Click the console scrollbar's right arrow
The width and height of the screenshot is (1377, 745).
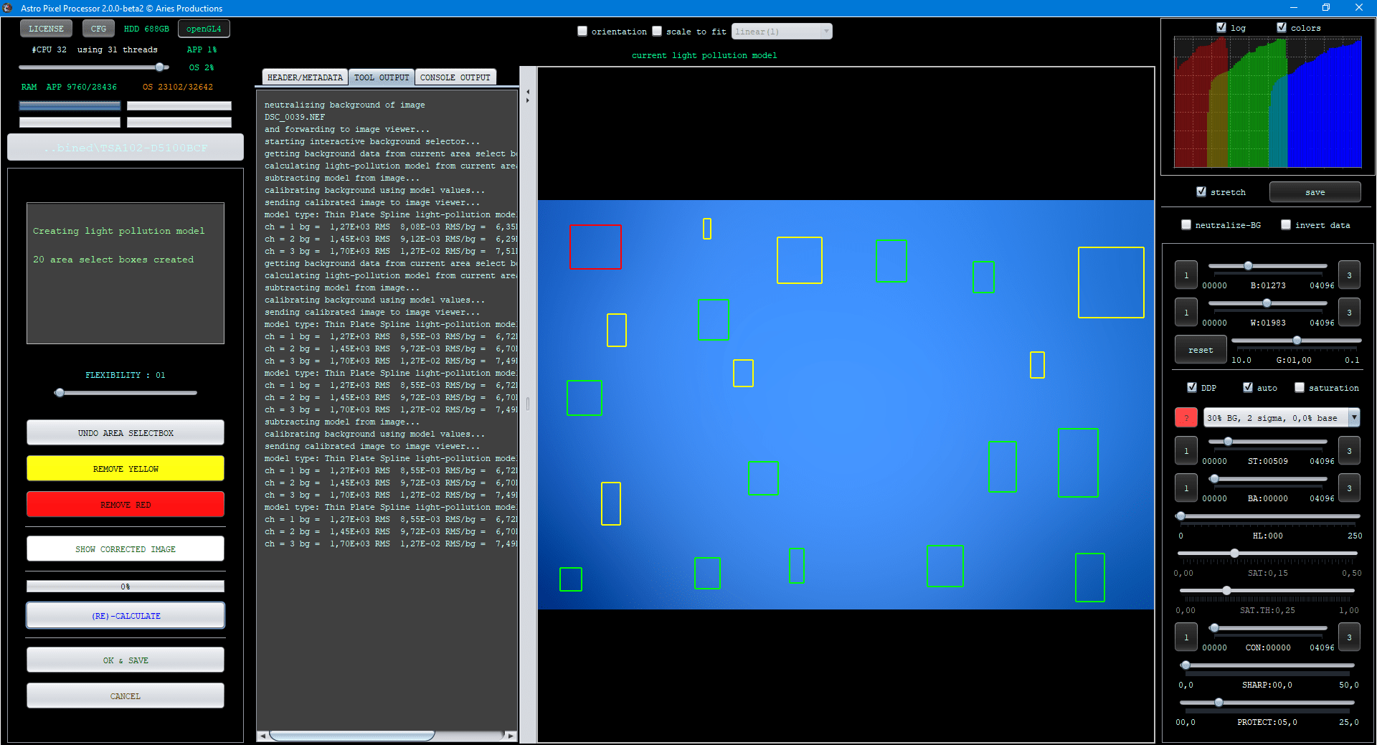click(511, 736)
